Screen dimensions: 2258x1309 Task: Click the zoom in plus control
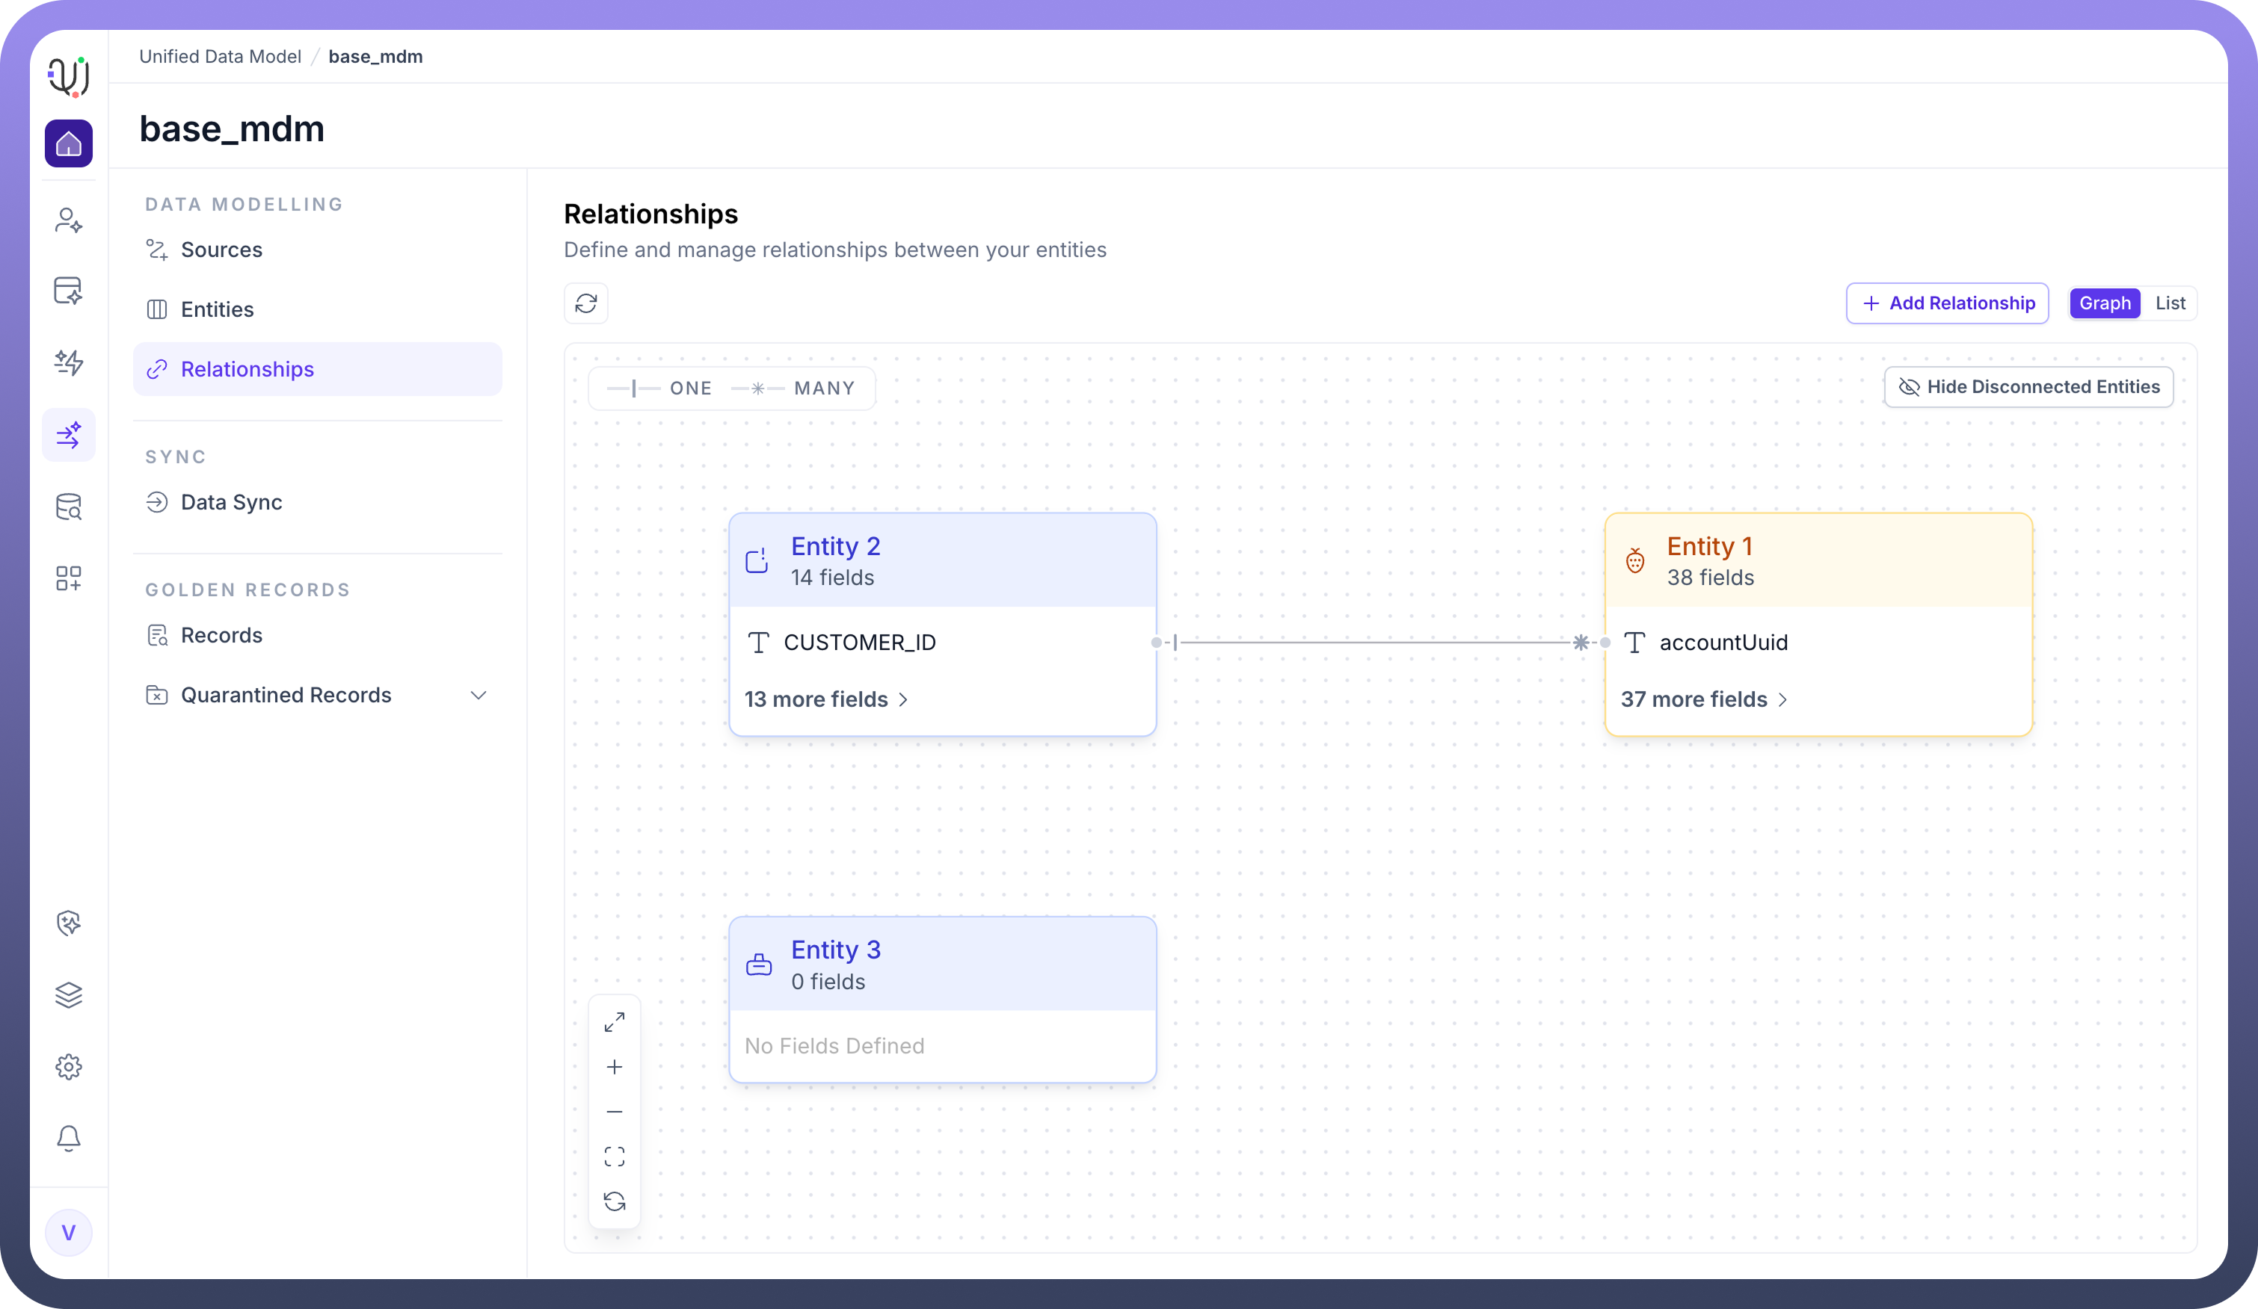(x=615, y=1066)
